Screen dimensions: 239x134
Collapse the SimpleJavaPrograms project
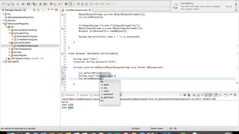pos(3,23)
